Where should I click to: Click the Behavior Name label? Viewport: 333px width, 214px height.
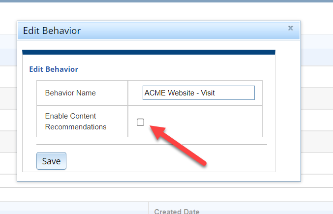coord(70,93)
